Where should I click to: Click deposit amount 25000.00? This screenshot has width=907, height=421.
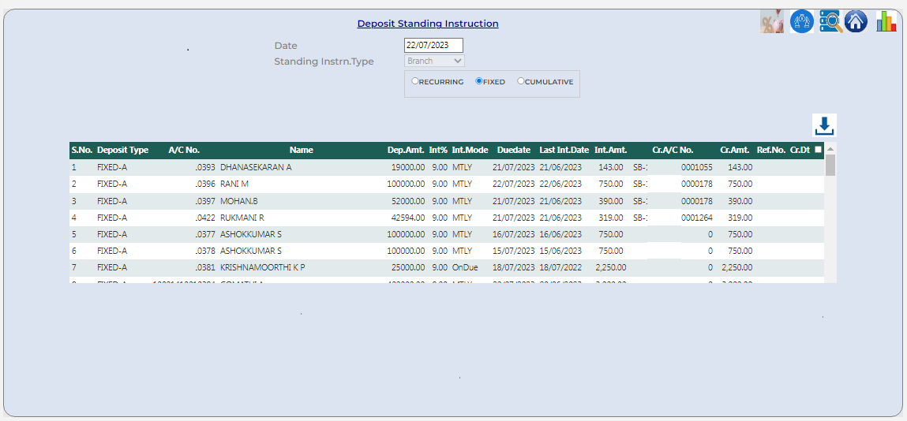tap(408, 268)
